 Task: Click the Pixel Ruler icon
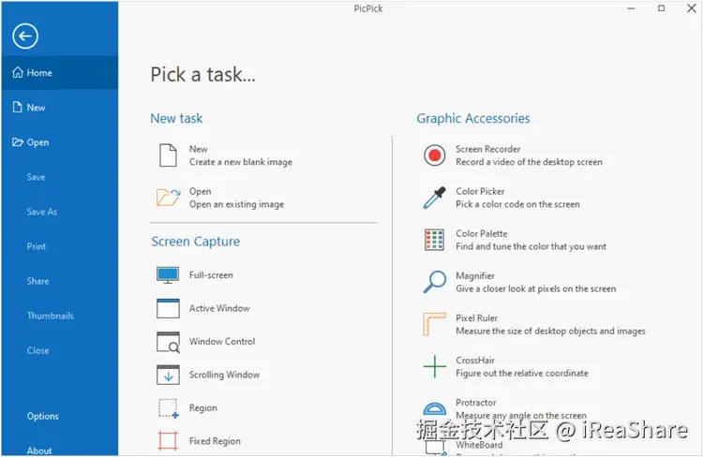coord(434,324)
